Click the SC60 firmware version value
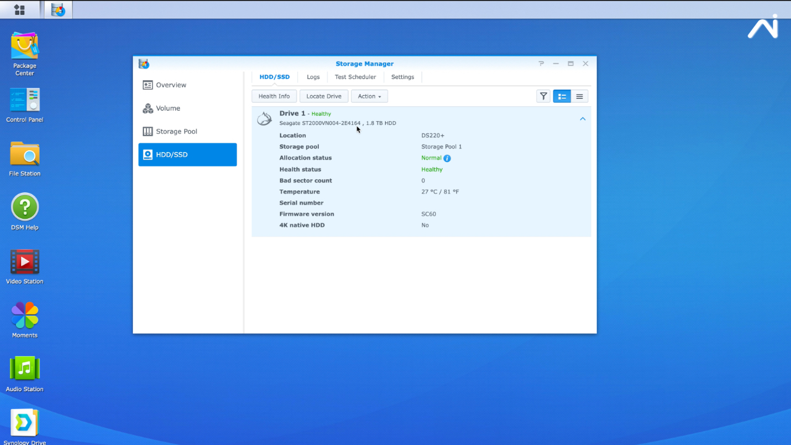The width and height of the screenshot is (791, 445). 428,214
